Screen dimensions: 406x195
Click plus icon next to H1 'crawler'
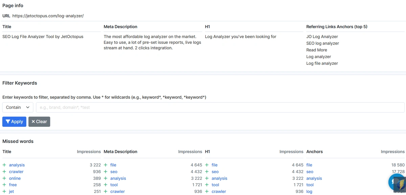[x=207, y=191]
